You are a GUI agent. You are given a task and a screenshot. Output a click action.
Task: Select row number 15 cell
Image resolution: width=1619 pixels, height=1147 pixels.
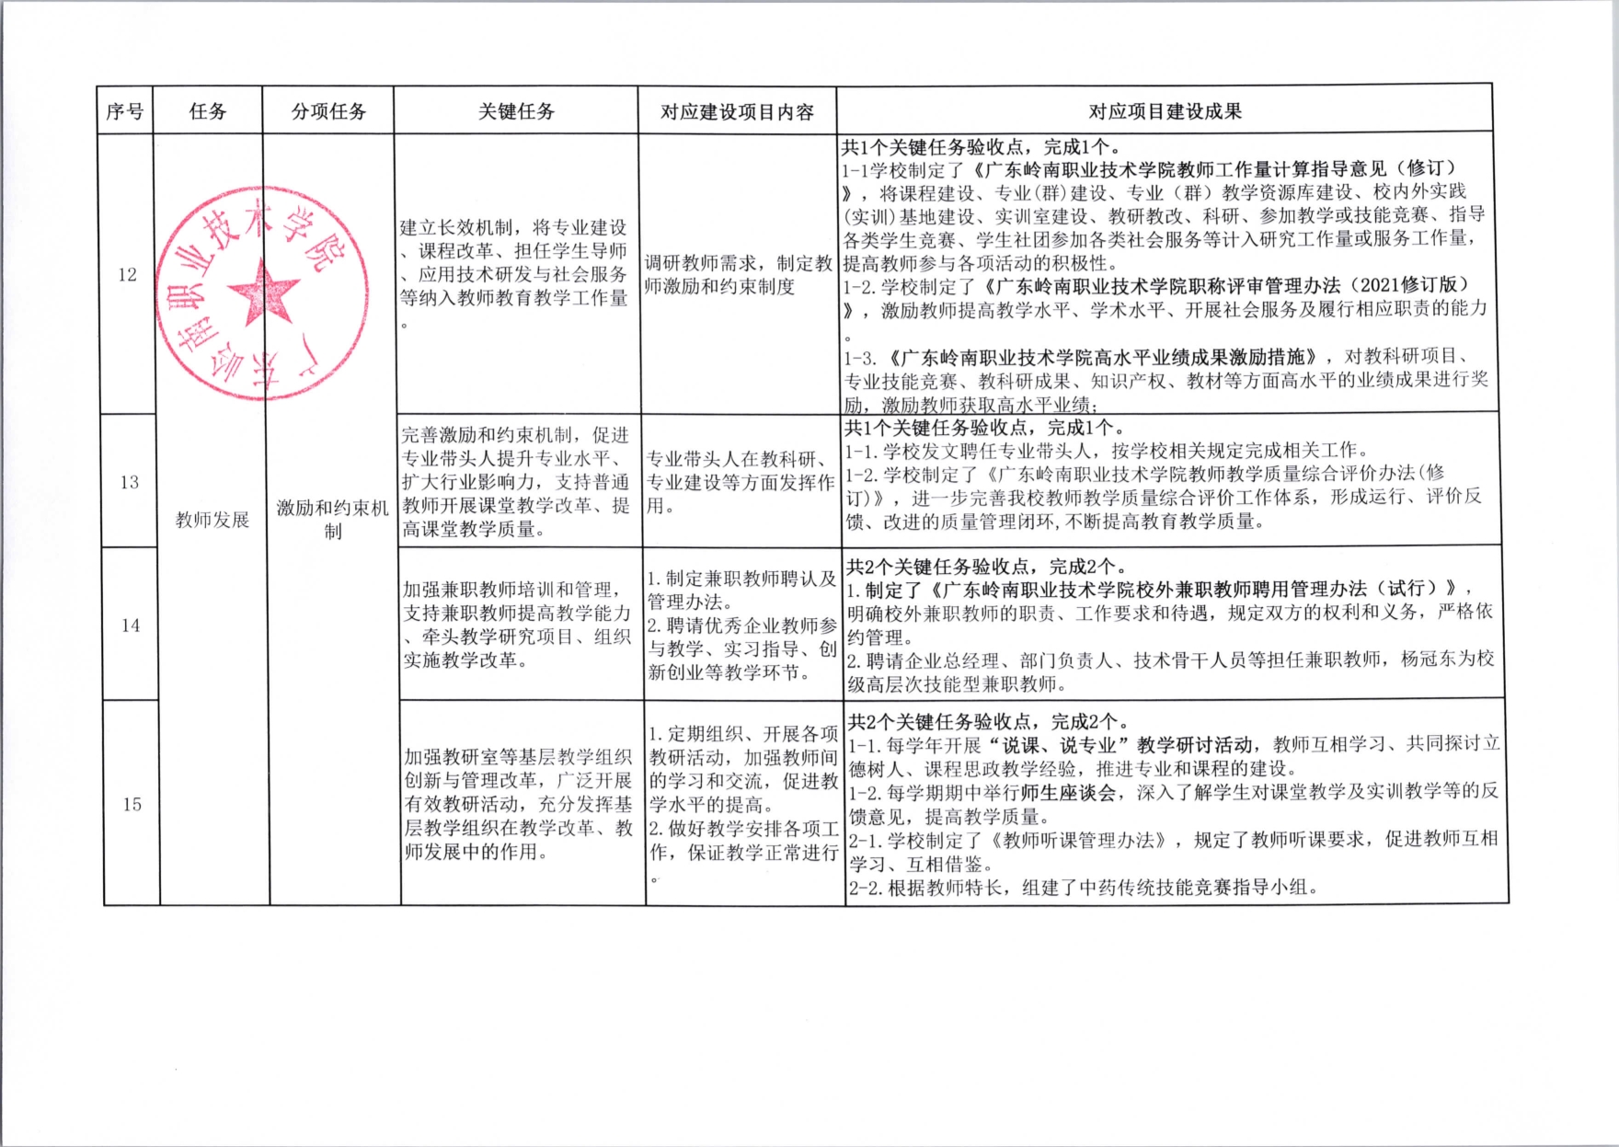click(x=132, y=803)
